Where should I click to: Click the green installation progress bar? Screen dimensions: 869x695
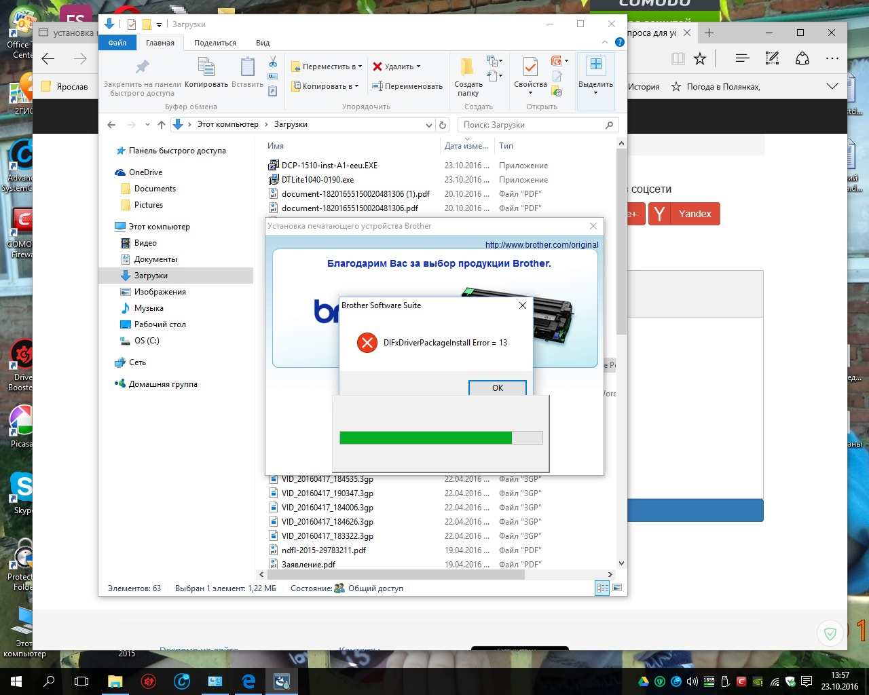[441, 438]
